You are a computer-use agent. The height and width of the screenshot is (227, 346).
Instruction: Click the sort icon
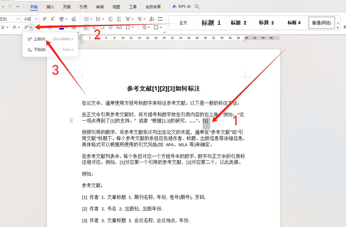coord(152,19)
